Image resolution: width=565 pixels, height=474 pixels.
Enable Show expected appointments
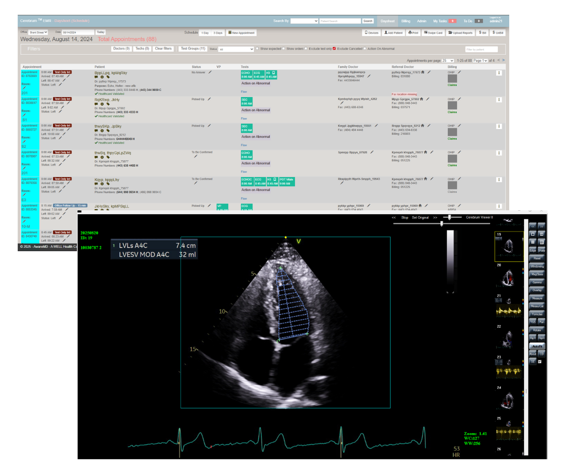click(257, 49)
